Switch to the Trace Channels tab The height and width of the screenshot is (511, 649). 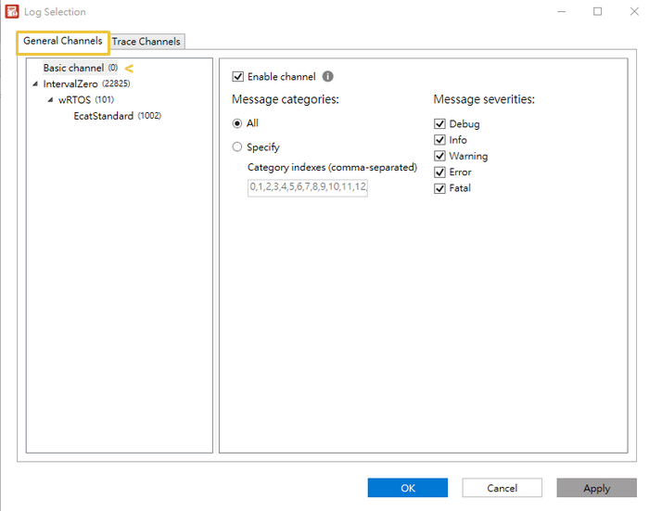coord(147,42)
